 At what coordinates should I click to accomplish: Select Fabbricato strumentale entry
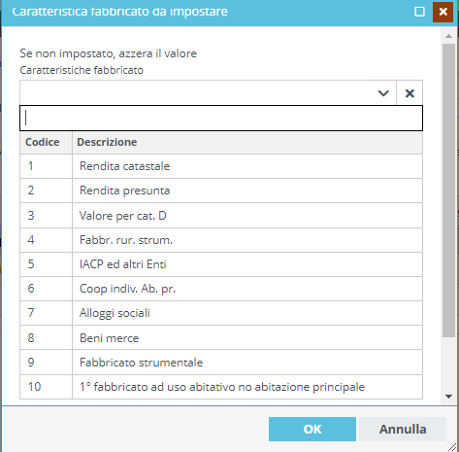click(221, 363)
